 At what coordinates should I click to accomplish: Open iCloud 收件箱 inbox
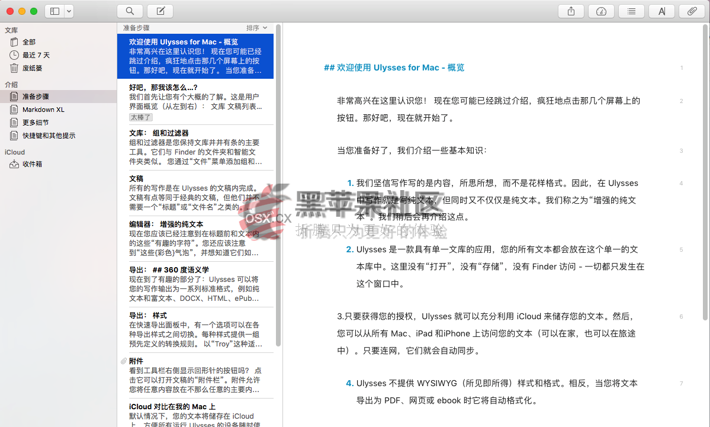coord(58,165)
